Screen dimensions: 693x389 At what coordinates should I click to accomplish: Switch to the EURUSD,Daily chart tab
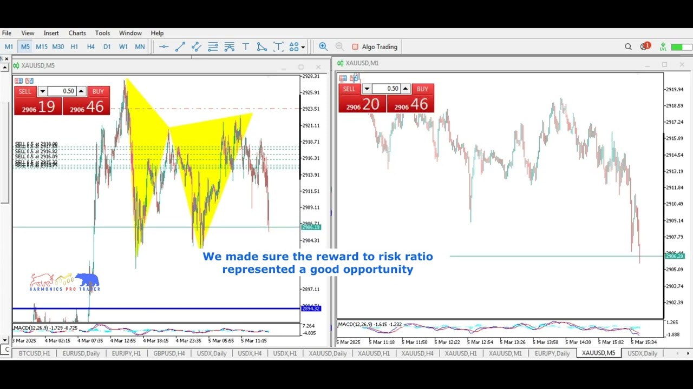click(x=81, y=353)
